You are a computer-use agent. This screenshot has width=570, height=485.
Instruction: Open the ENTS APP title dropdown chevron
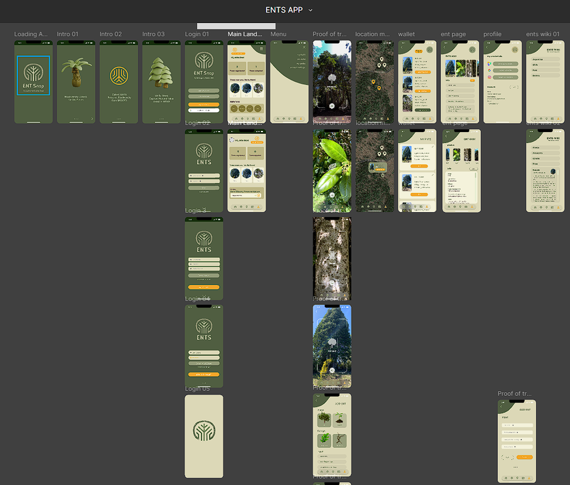point(311,10)
